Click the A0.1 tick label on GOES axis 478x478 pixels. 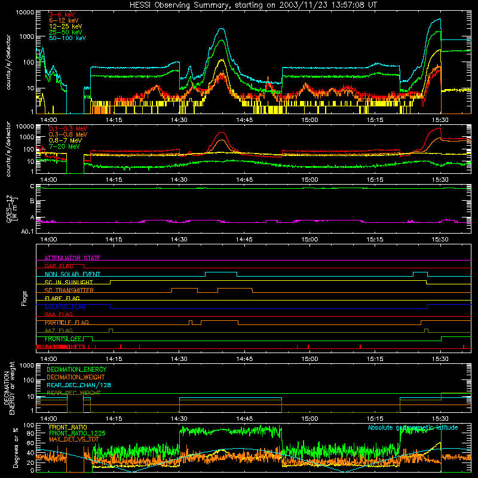27,231
